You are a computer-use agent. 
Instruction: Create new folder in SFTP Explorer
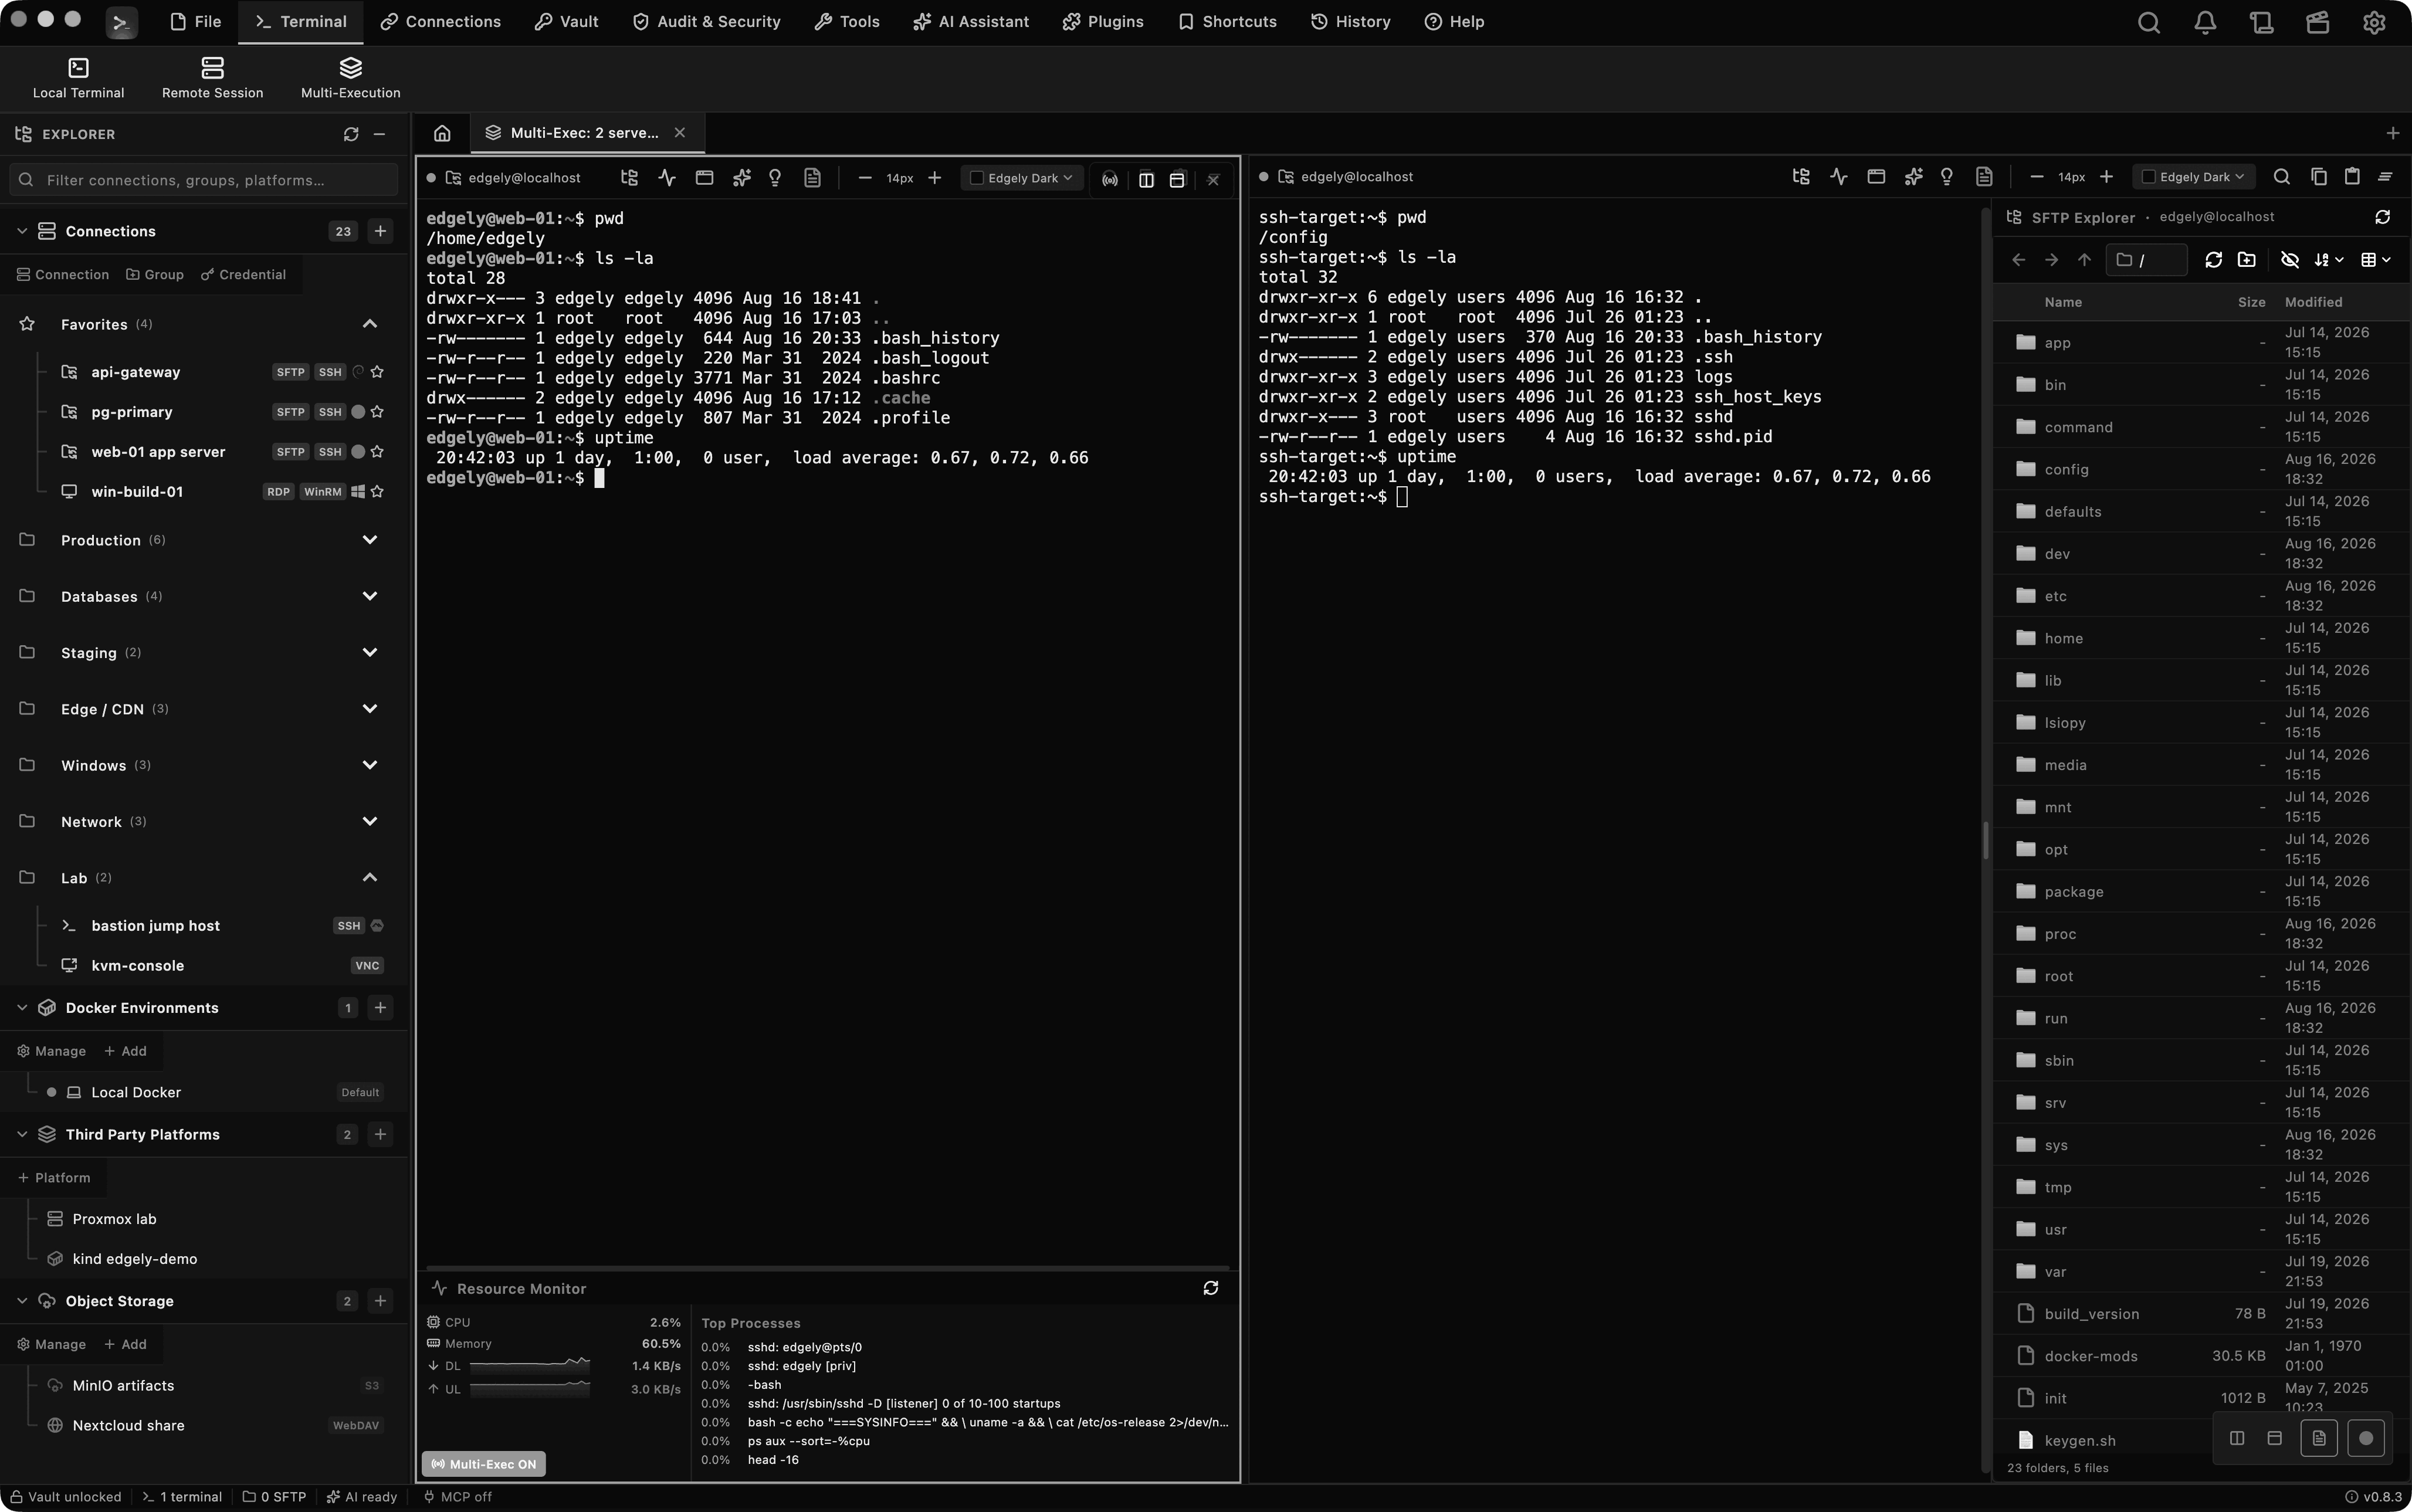2246,260
